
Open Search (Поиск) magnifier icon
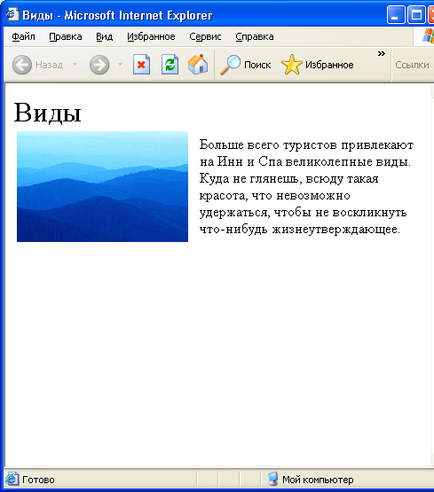[230, 65]
